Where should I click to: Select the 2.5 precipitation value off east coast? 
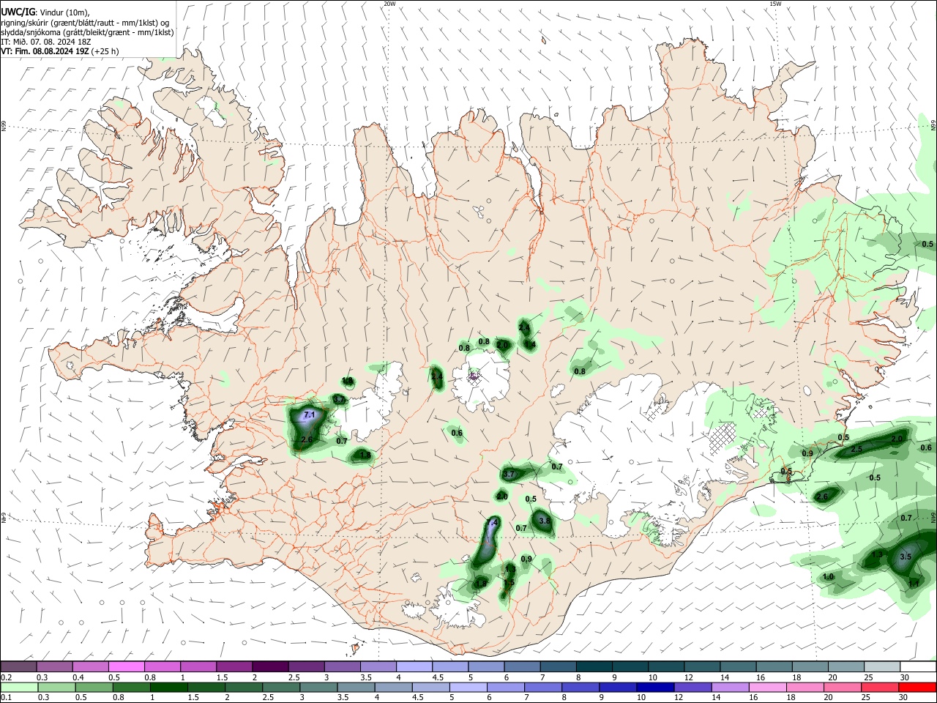pos(856,449)
